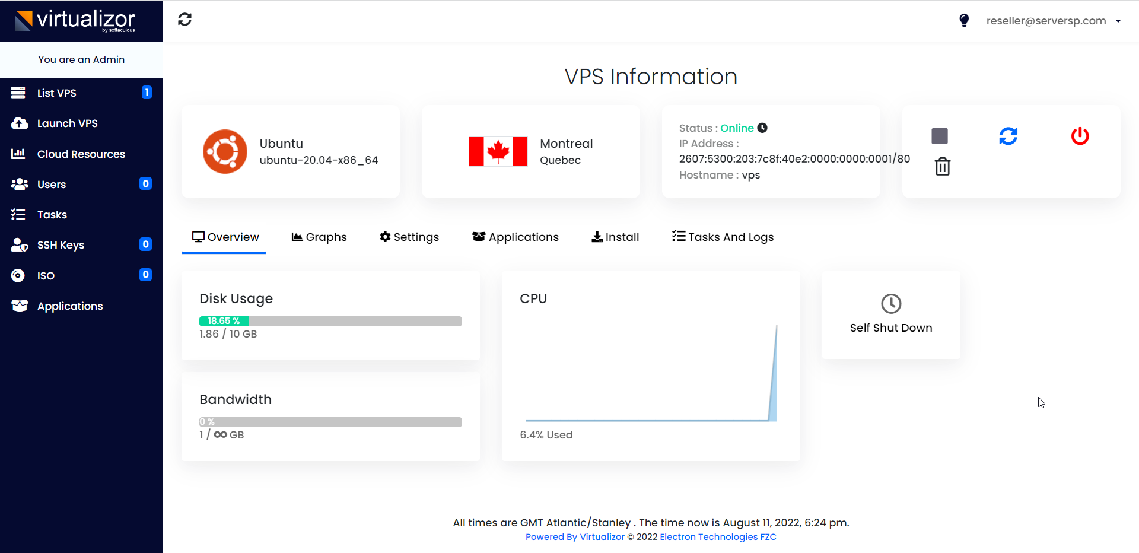Open List VPS in the sidebar
The width and height of the screenshot is (1139, 553).
click(81, 93)
